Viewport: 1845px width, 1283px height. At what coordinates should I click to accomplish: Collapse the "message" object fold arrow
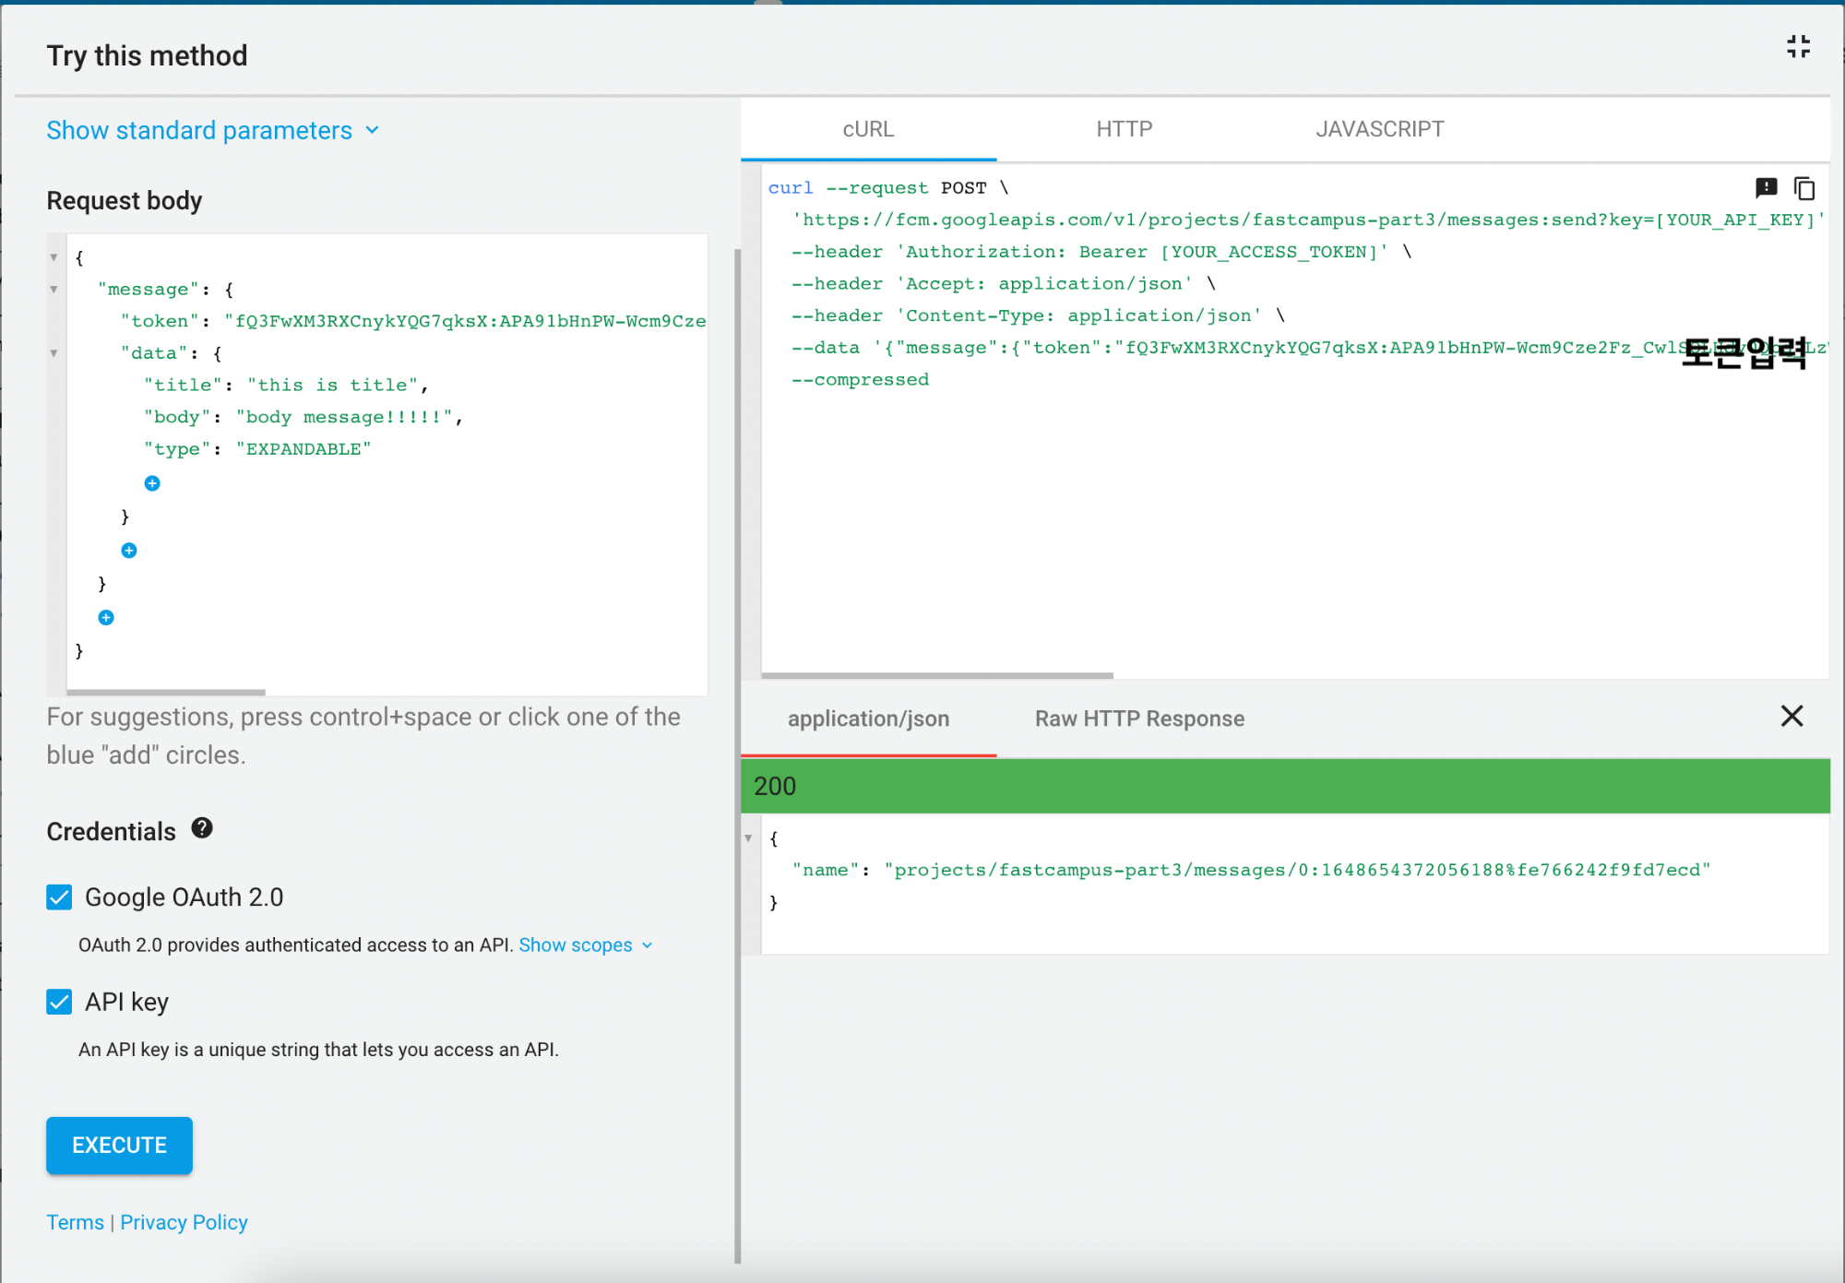tap(54, 290)
